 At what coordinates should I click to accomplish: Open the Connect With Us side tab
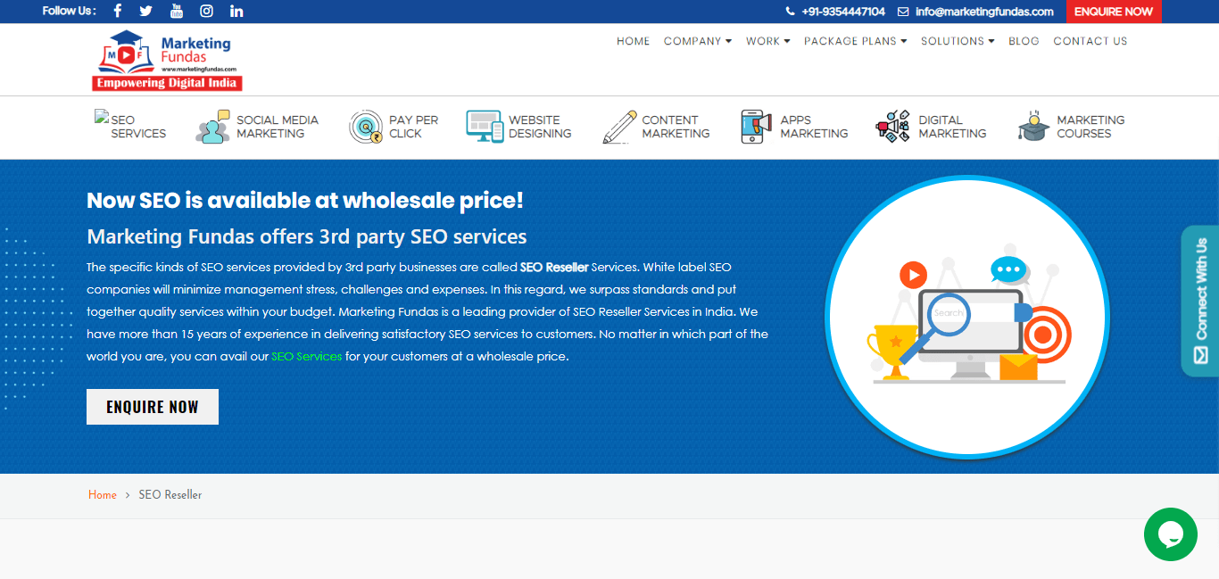1200,301
